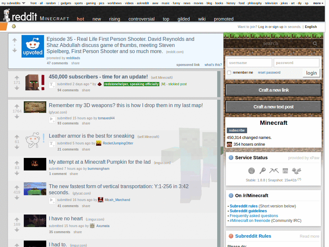Click the sidebar search field
329x247 pixels.
[271, 43]
